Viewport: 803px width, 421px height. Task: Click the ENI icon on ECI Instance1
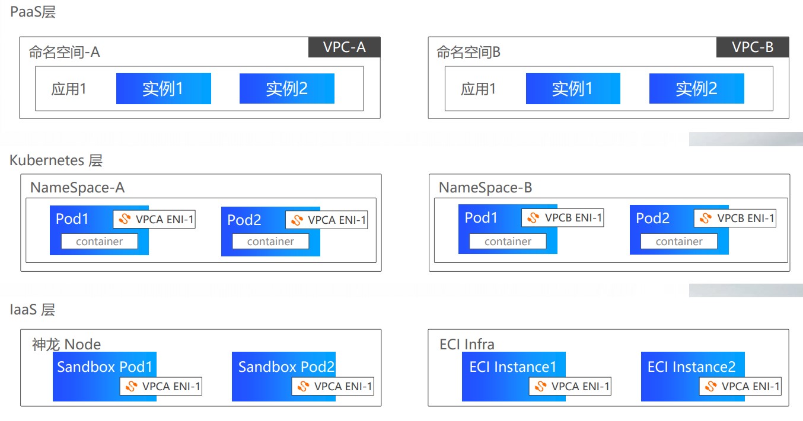click(x=540, y=387)
